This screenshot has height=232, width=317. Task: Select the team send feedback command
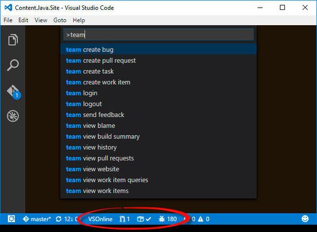click(x=158, y=115)
